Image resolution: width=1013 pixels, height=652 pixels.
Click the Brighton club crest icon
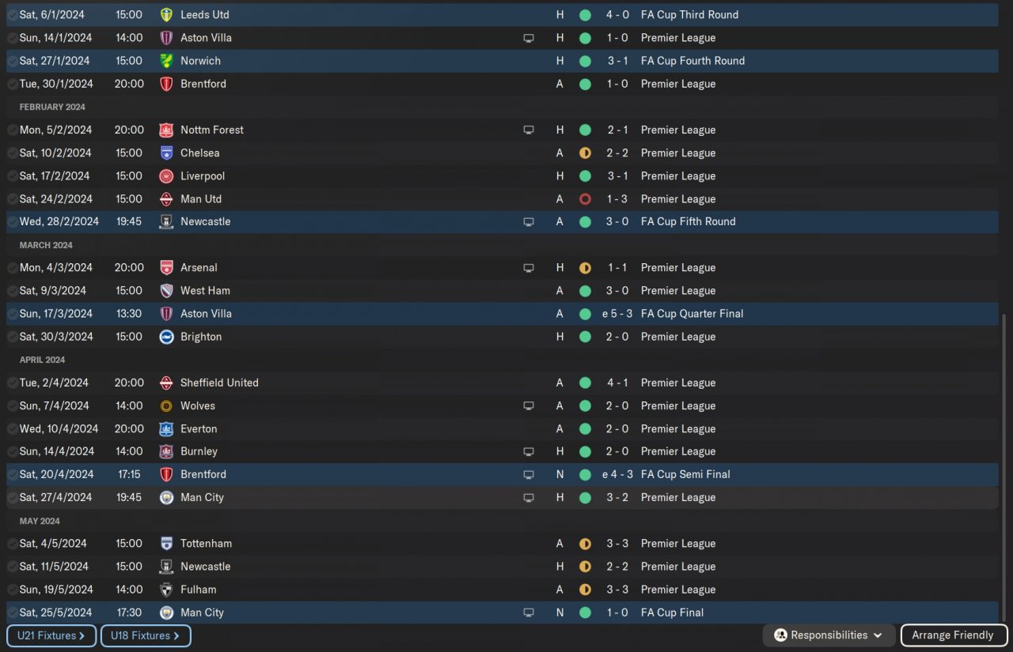[166, 337]
